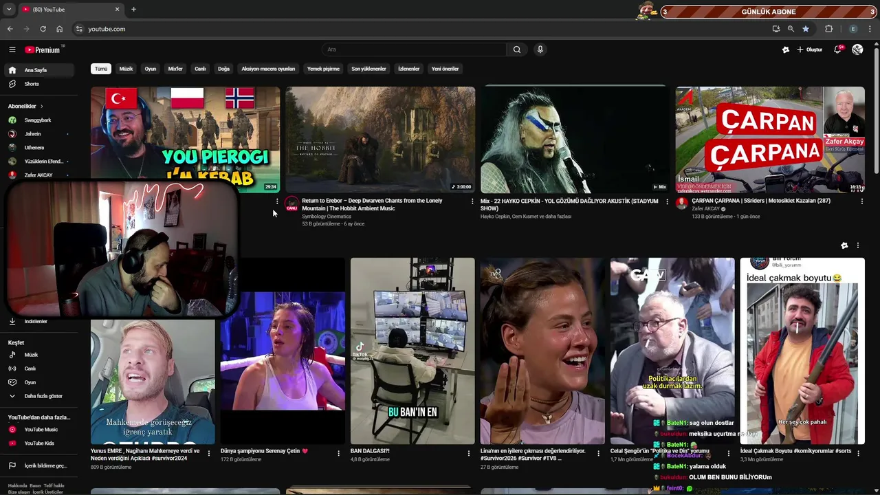
Task: Select the Tümü filter chip
Action: point(101,69)
